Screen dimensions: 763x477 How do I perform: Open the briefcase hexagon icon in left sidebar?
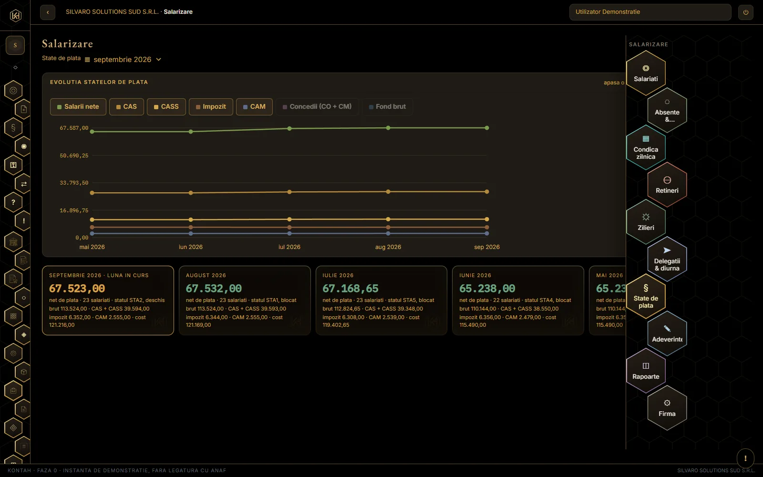(x=13, y=391)
